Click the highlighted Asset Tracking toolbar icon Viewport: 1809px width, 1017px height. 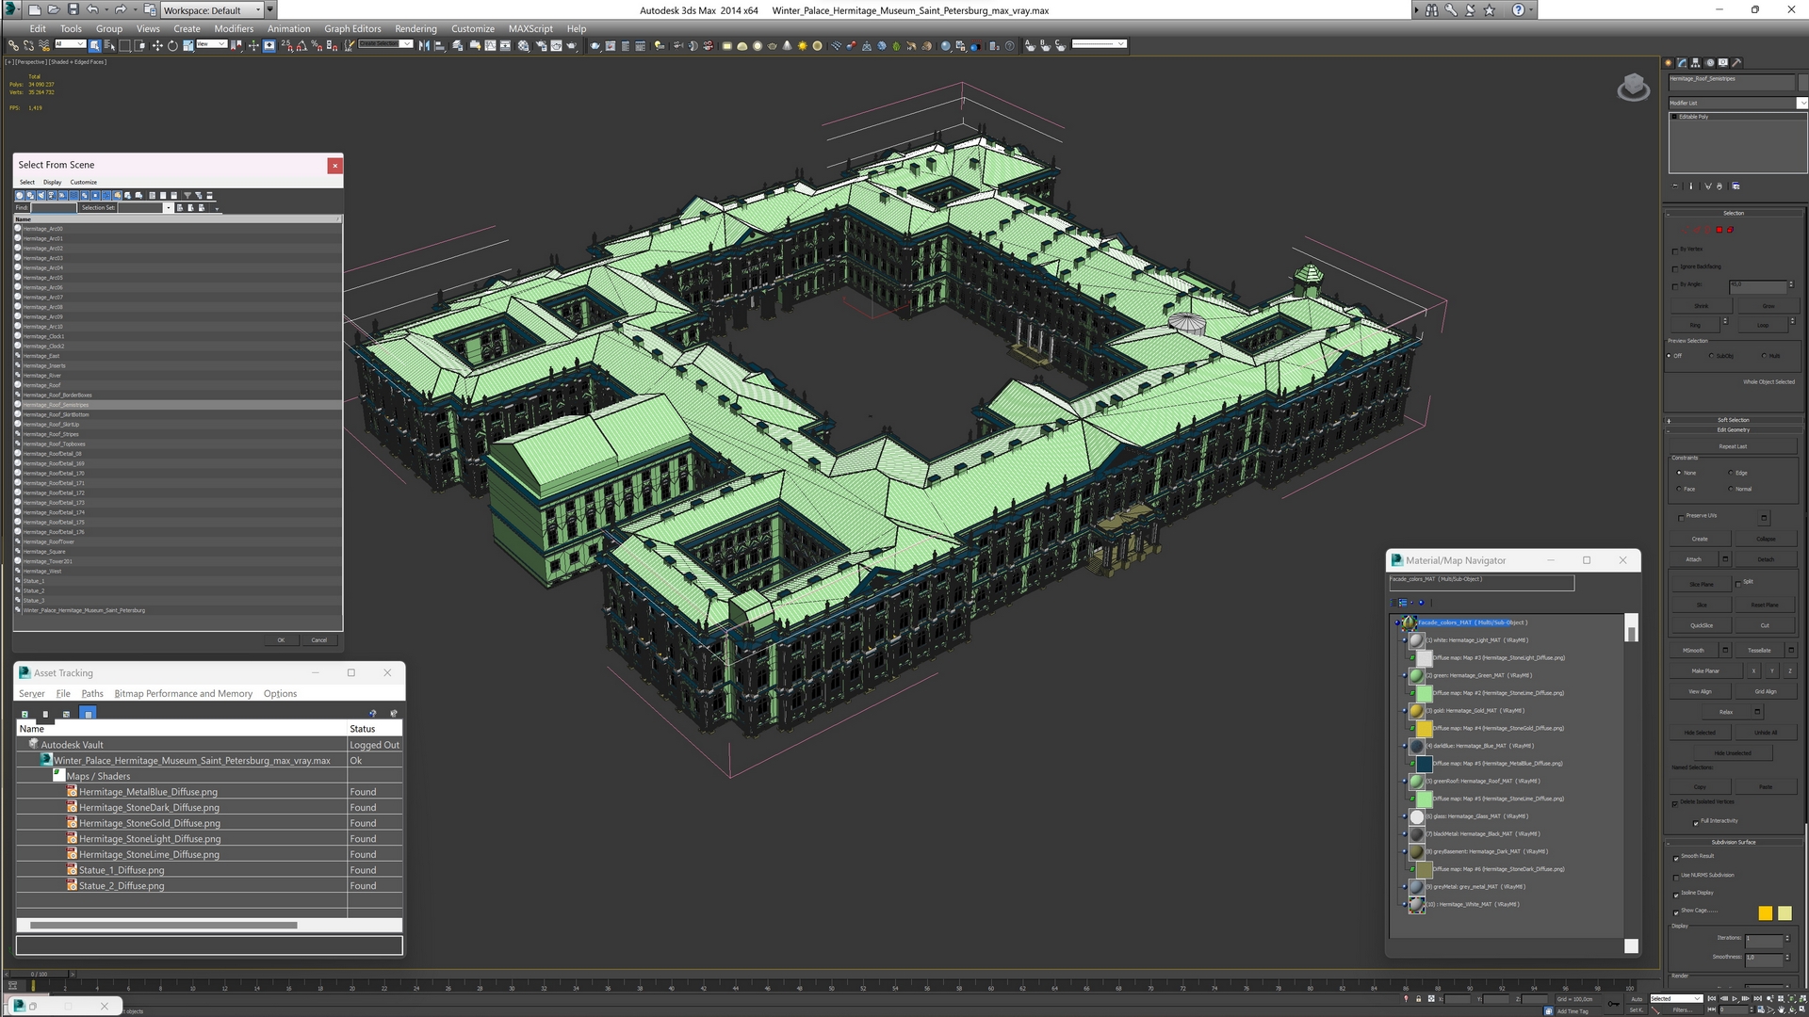88,714
